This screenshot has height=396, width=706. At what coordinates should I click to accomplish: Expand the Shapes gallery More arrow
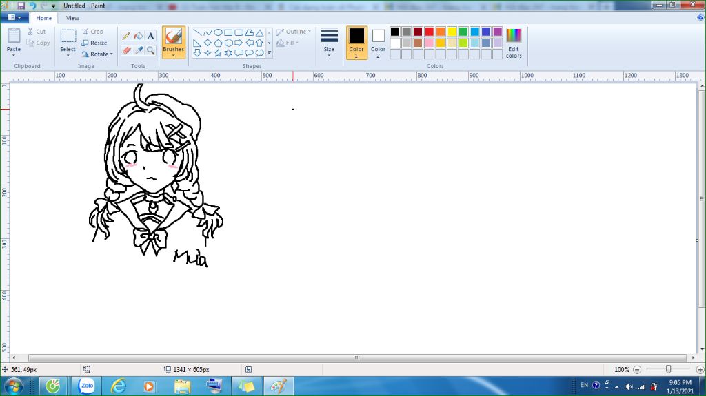[270, 53]
